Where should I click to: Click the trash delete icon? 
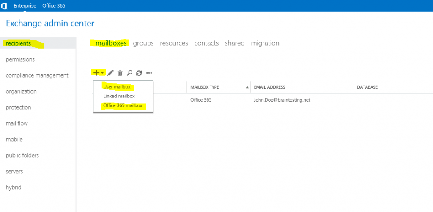tap(120, 73)
